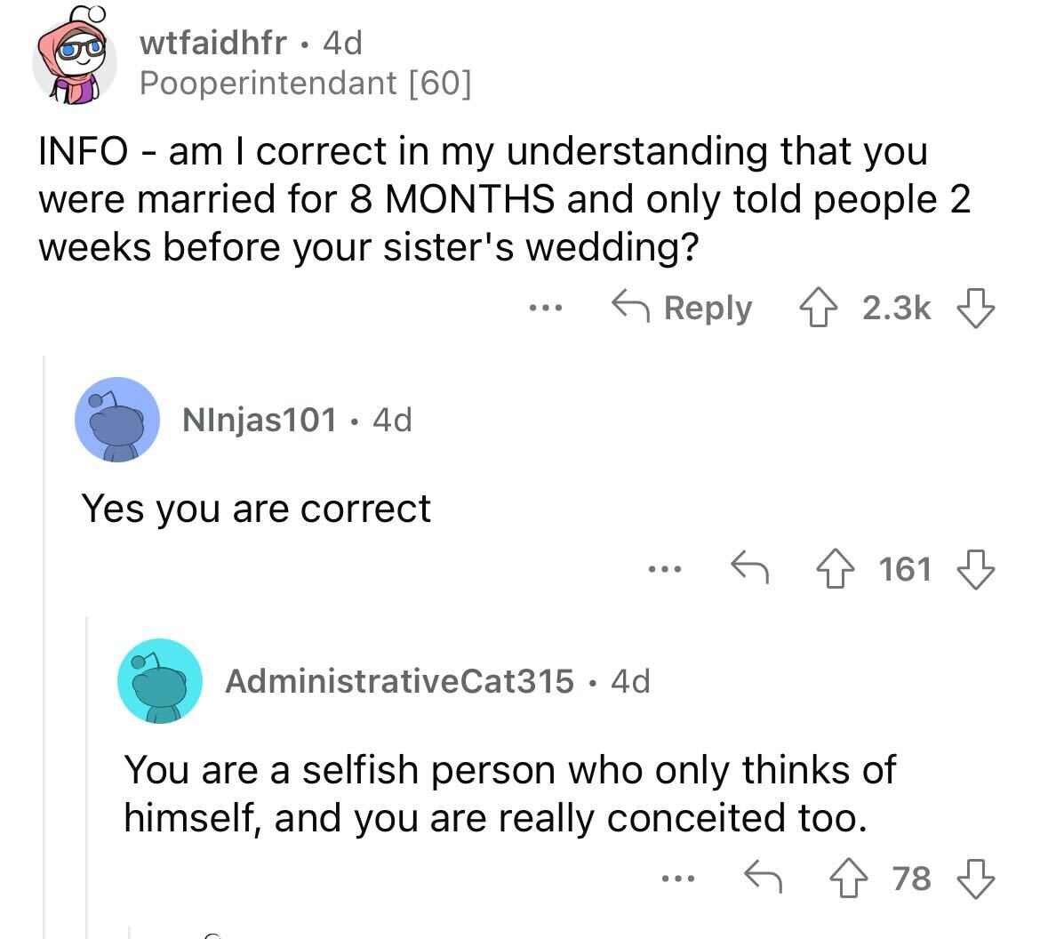Open AdministrativeCat315's user profile link
The height and width of the screenshot is (939, 1040).
[x=400, y=681]
